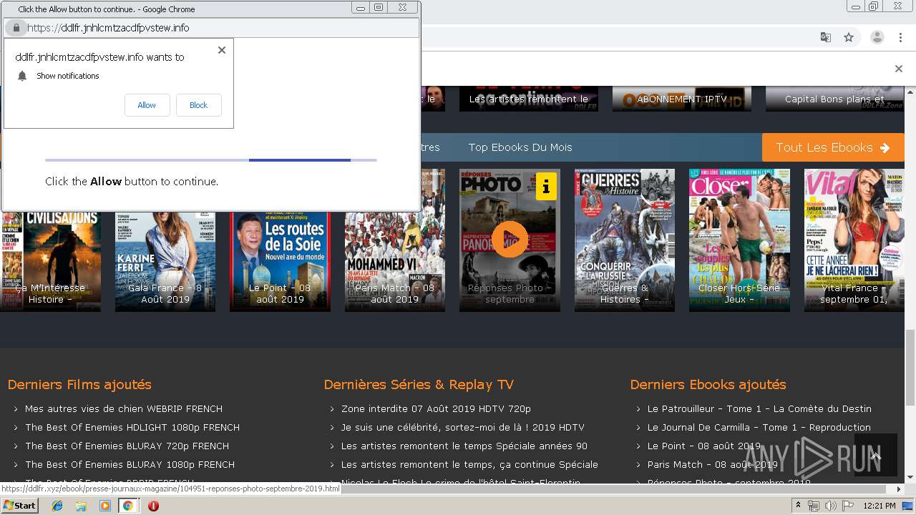Open Le Patrouilleur Tome 1 ebook link

click(759, 408)
